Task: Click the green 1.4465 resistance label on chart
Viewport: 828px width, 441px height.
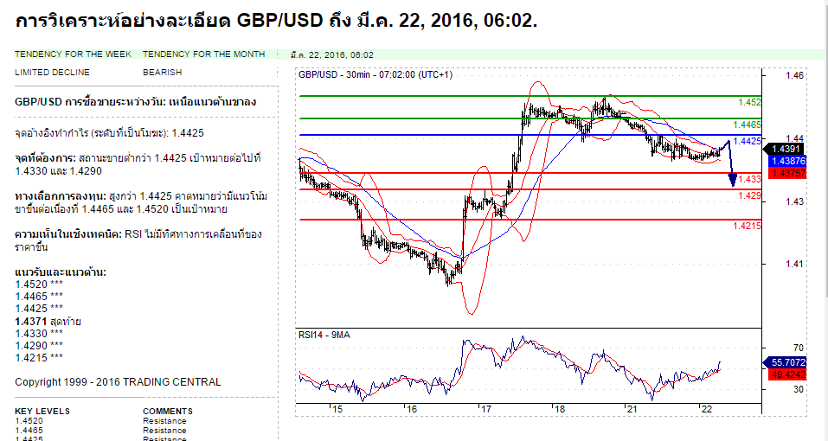Action: tap(747, 125)
